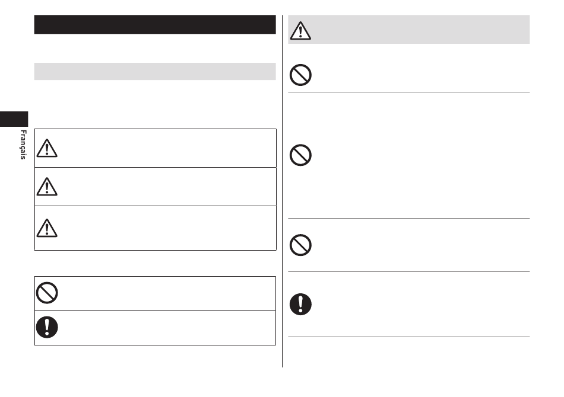Click the warning triangle in the grey header bar
The image size is (564, 397).
pos(300,30)
